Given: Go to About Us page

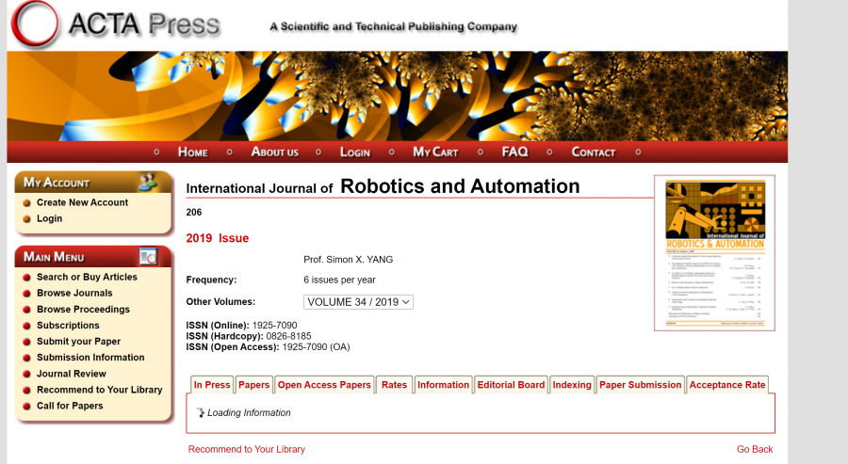Looking at the screenshot, I should click(274, 152).
